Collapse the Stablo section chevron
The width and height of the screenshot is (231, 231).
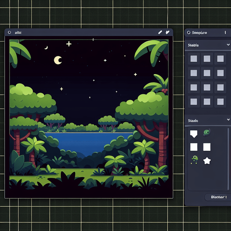click(x=228, y=45)
